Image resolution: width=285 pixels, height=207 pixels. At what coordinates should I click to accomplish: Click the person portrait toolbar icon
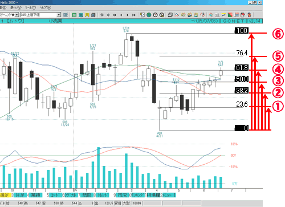click(x=249, y=15)
